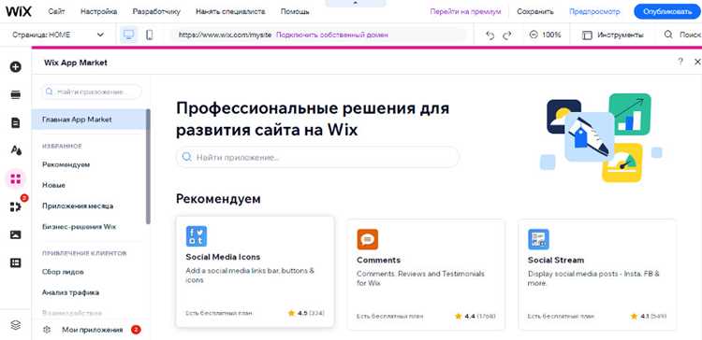Click the Comments app orange icon
702x340 pixels.
[368, 239]
